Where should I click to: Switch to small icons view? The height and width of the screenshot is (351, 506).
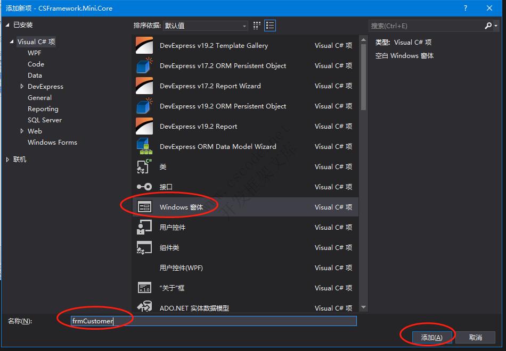pyautogui.click(x=256, y=25)
